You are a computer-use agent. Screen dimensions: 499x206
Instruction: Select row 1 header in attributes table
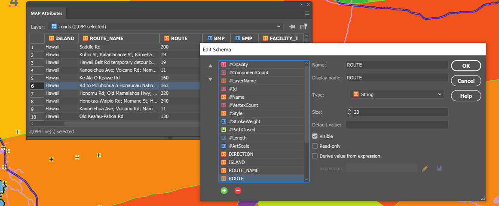(x=37, y=47)
